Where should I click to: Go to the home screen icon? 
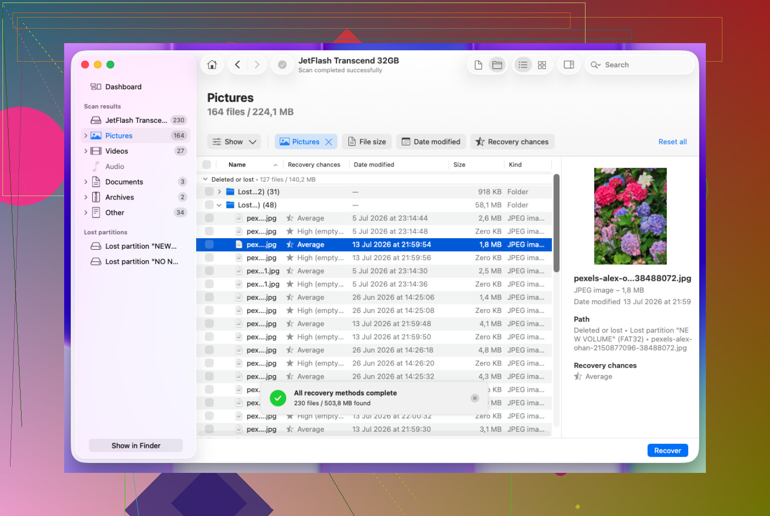click(x=212, y=65)
